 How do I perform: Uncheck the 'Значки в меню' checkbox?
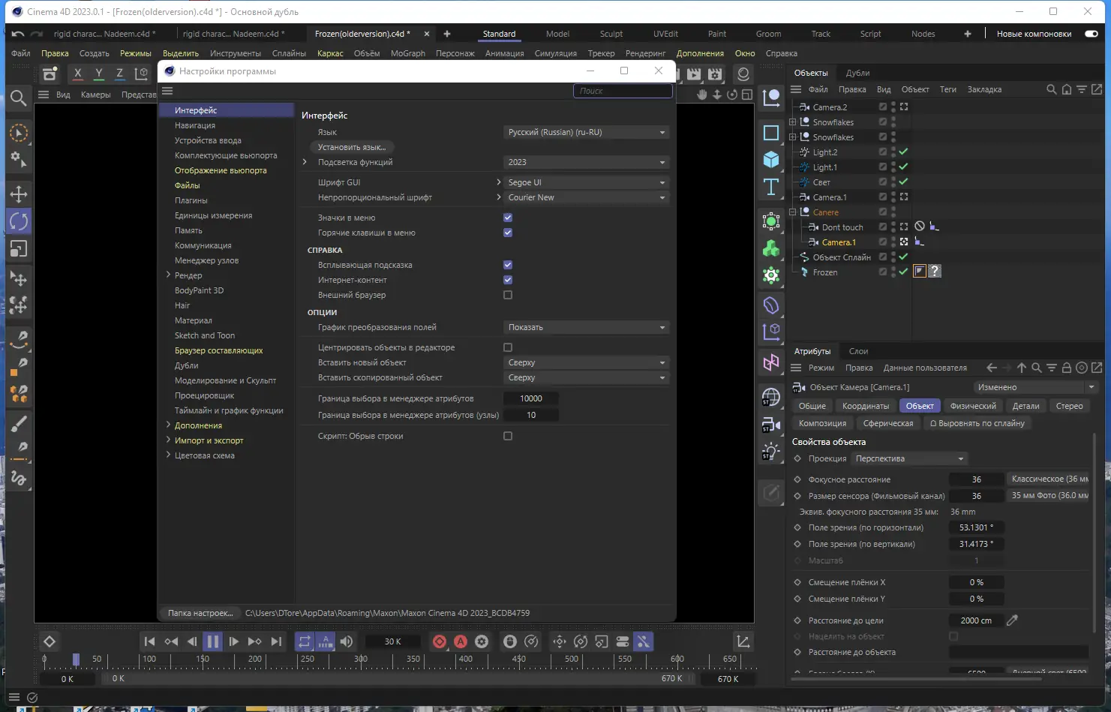(508, 218)
